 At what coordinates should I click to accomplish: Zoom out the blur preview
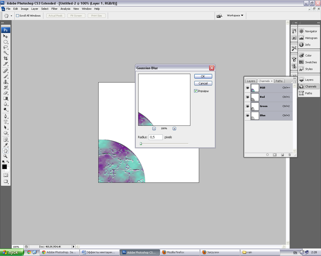point(154,128)
